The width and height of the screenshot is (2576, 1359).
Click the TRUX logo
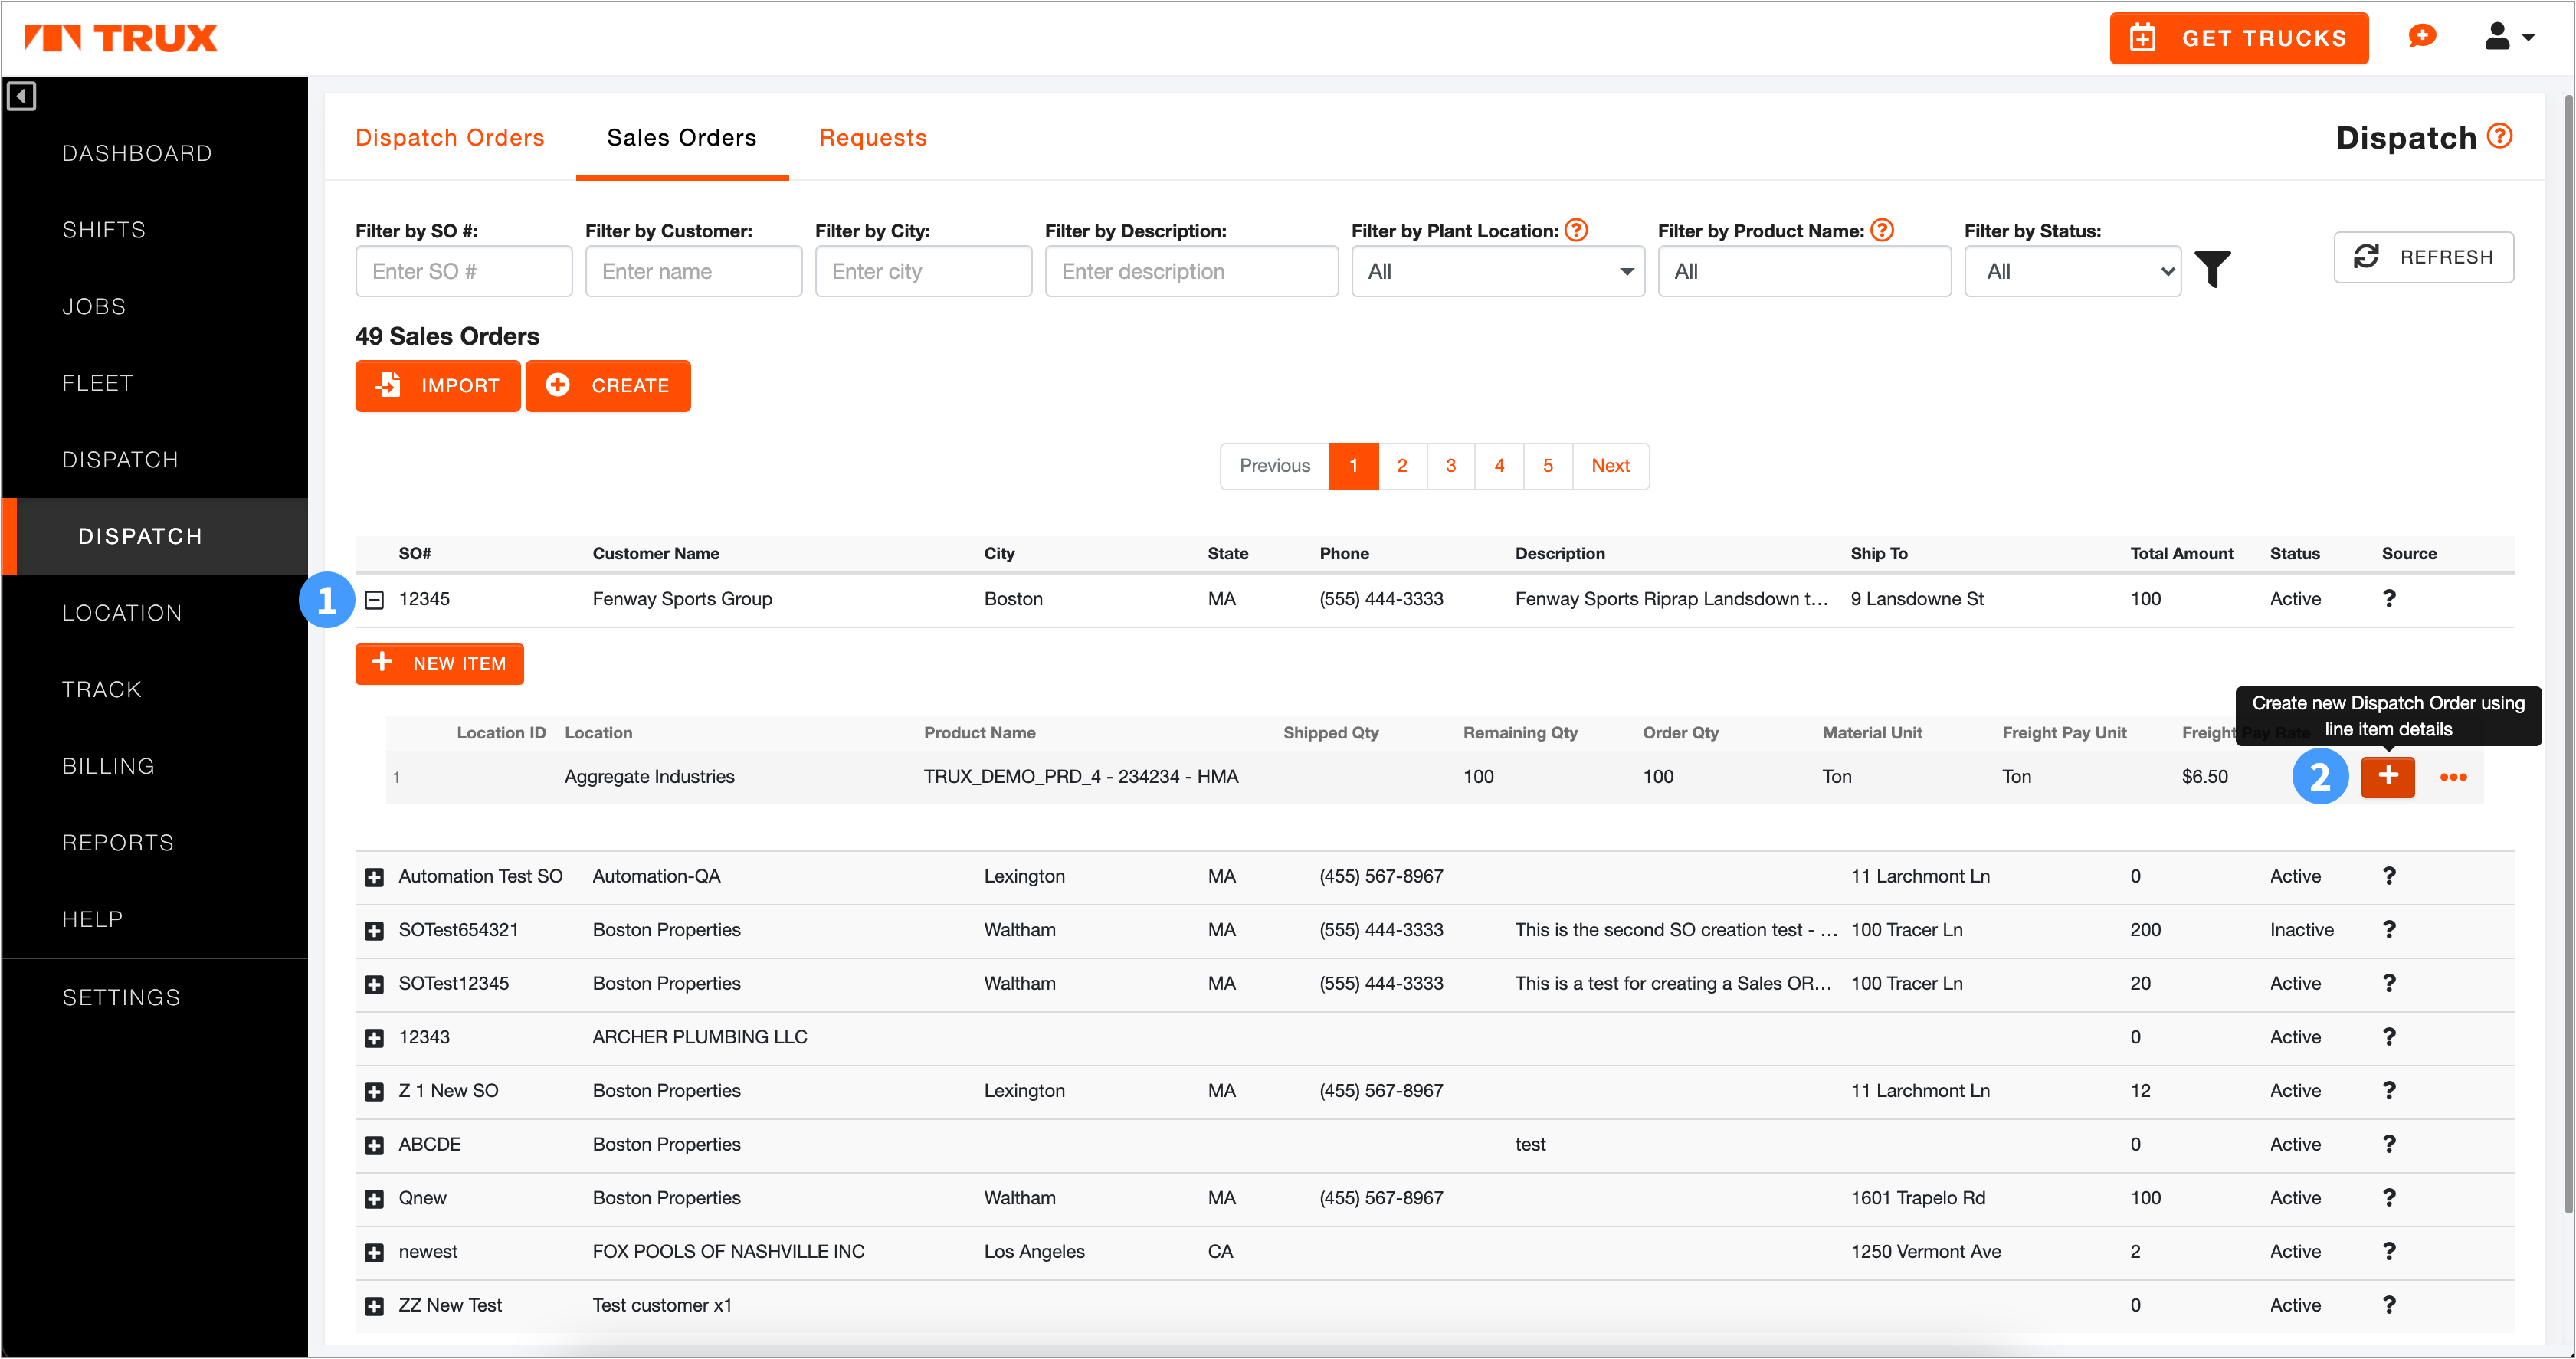(120, 38)
